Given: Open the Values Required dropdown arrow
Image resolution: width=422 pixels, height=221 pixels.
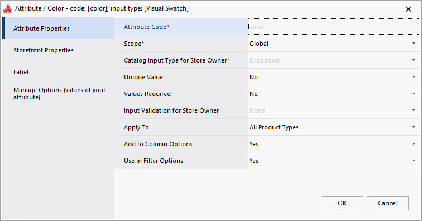Looking at the screenshot, I should pos(414,94).
